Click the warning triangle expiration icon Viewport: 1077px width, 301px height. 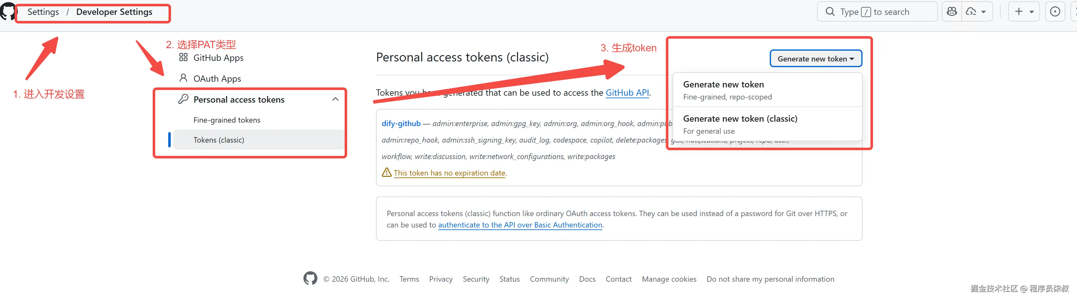[387, 172]
